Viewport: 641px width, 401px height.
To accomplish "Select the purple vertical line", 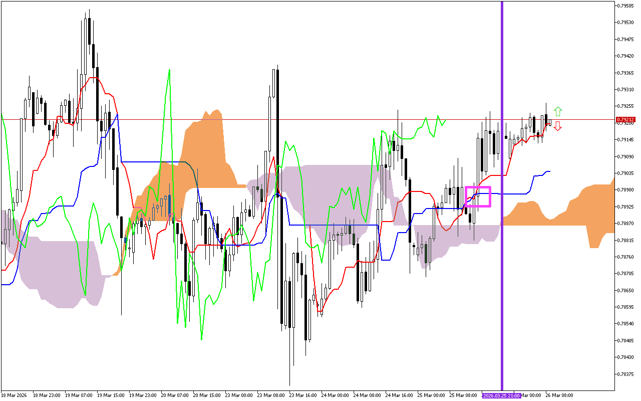I will tap(502, 251).
